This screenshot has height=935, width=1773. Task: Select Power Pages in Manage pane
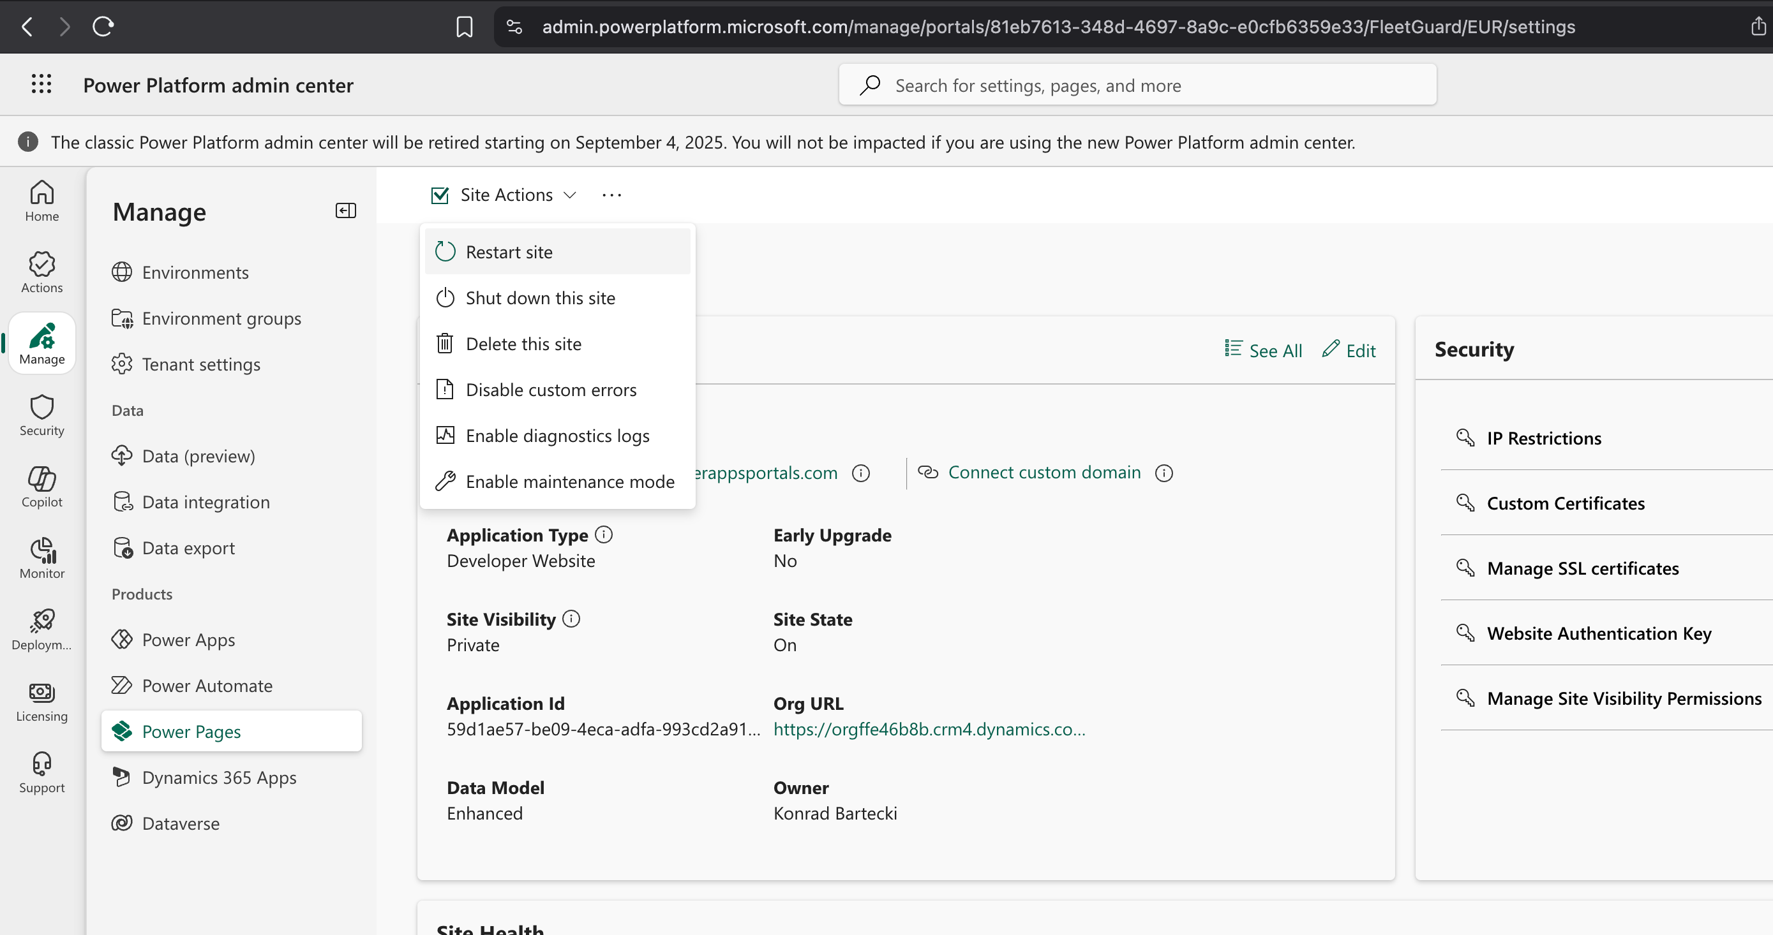tap(231, 732)
